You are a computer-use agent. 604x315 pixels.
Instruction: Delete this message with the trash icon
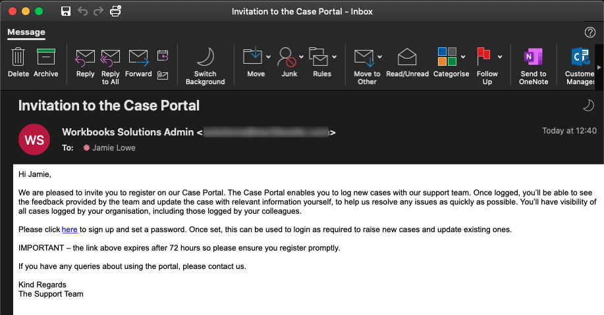coord(18,62)
